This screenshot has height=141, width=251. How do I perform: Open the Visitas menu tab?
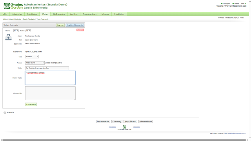(45, 14)
